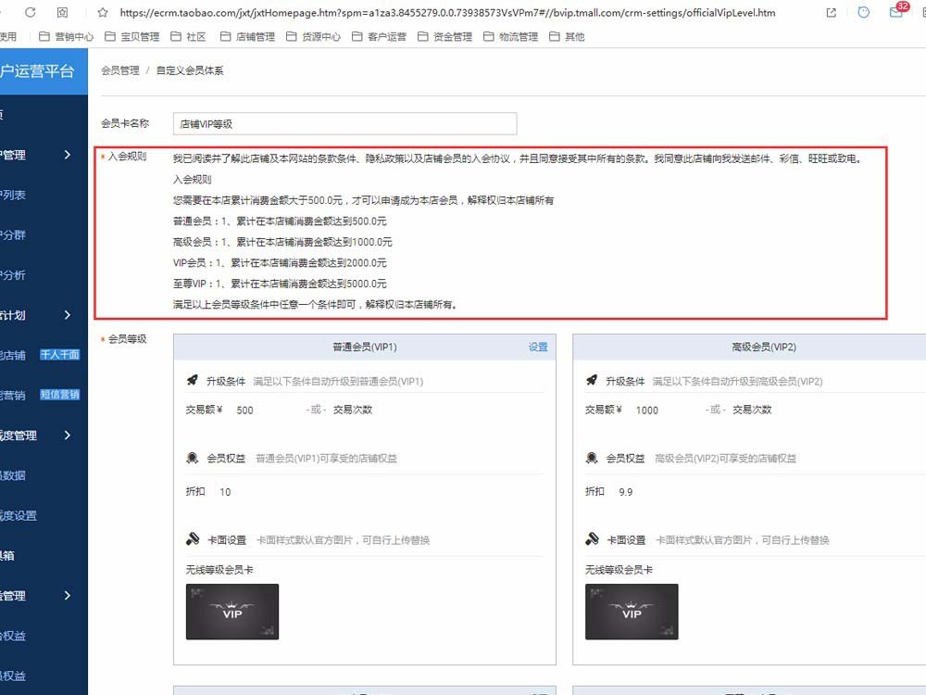Open the 客户运营 bookmark folder

[379, 37]
